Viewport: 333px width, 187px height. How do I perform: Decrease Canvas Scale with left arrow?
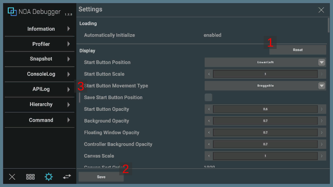(209, 156)
